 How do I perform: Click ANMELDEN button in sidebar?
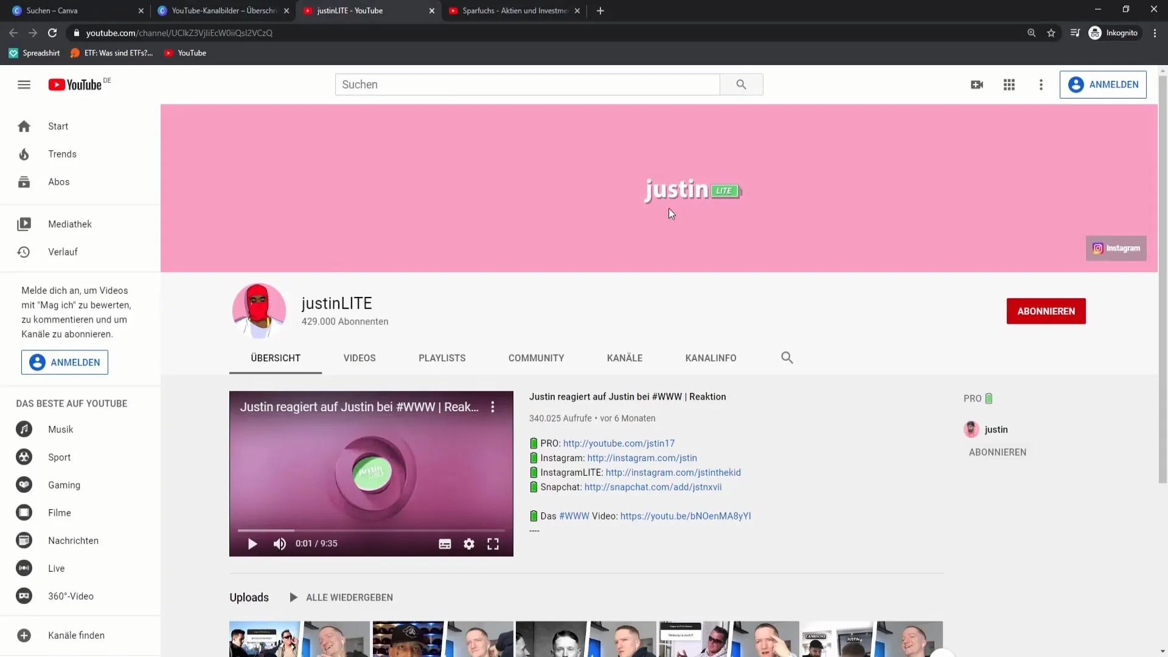click(64, 362)
